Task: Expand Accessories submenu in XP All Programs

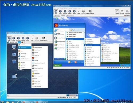Action: pyautogui.click(x=75, y=39)
